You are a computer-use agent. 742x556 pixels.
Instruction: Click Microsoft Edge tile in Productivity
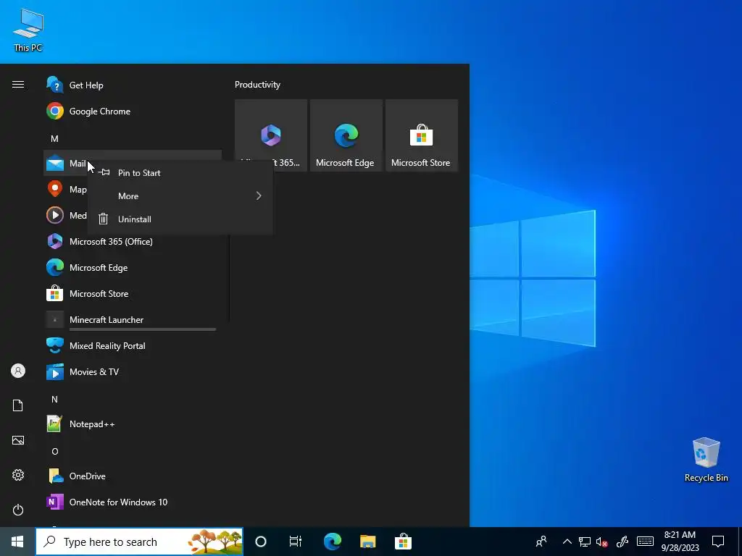(346, 135)
